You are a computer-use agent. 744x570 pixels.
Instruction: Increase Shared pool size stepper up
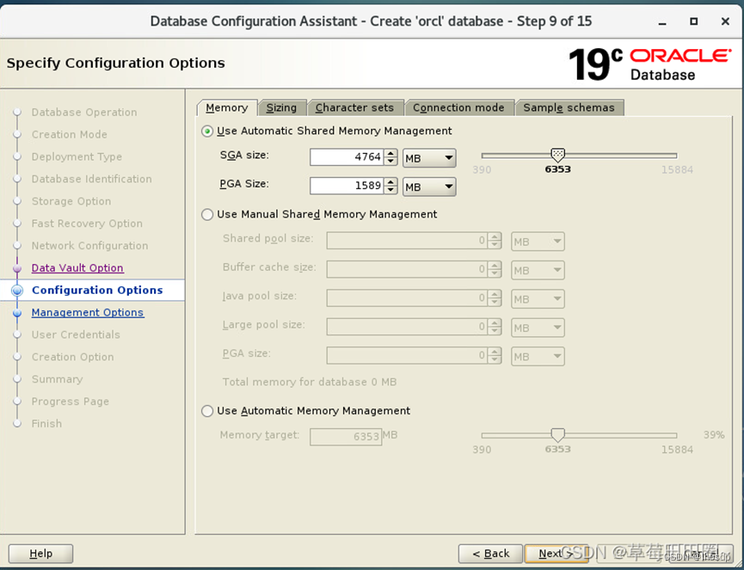[495, 236]
